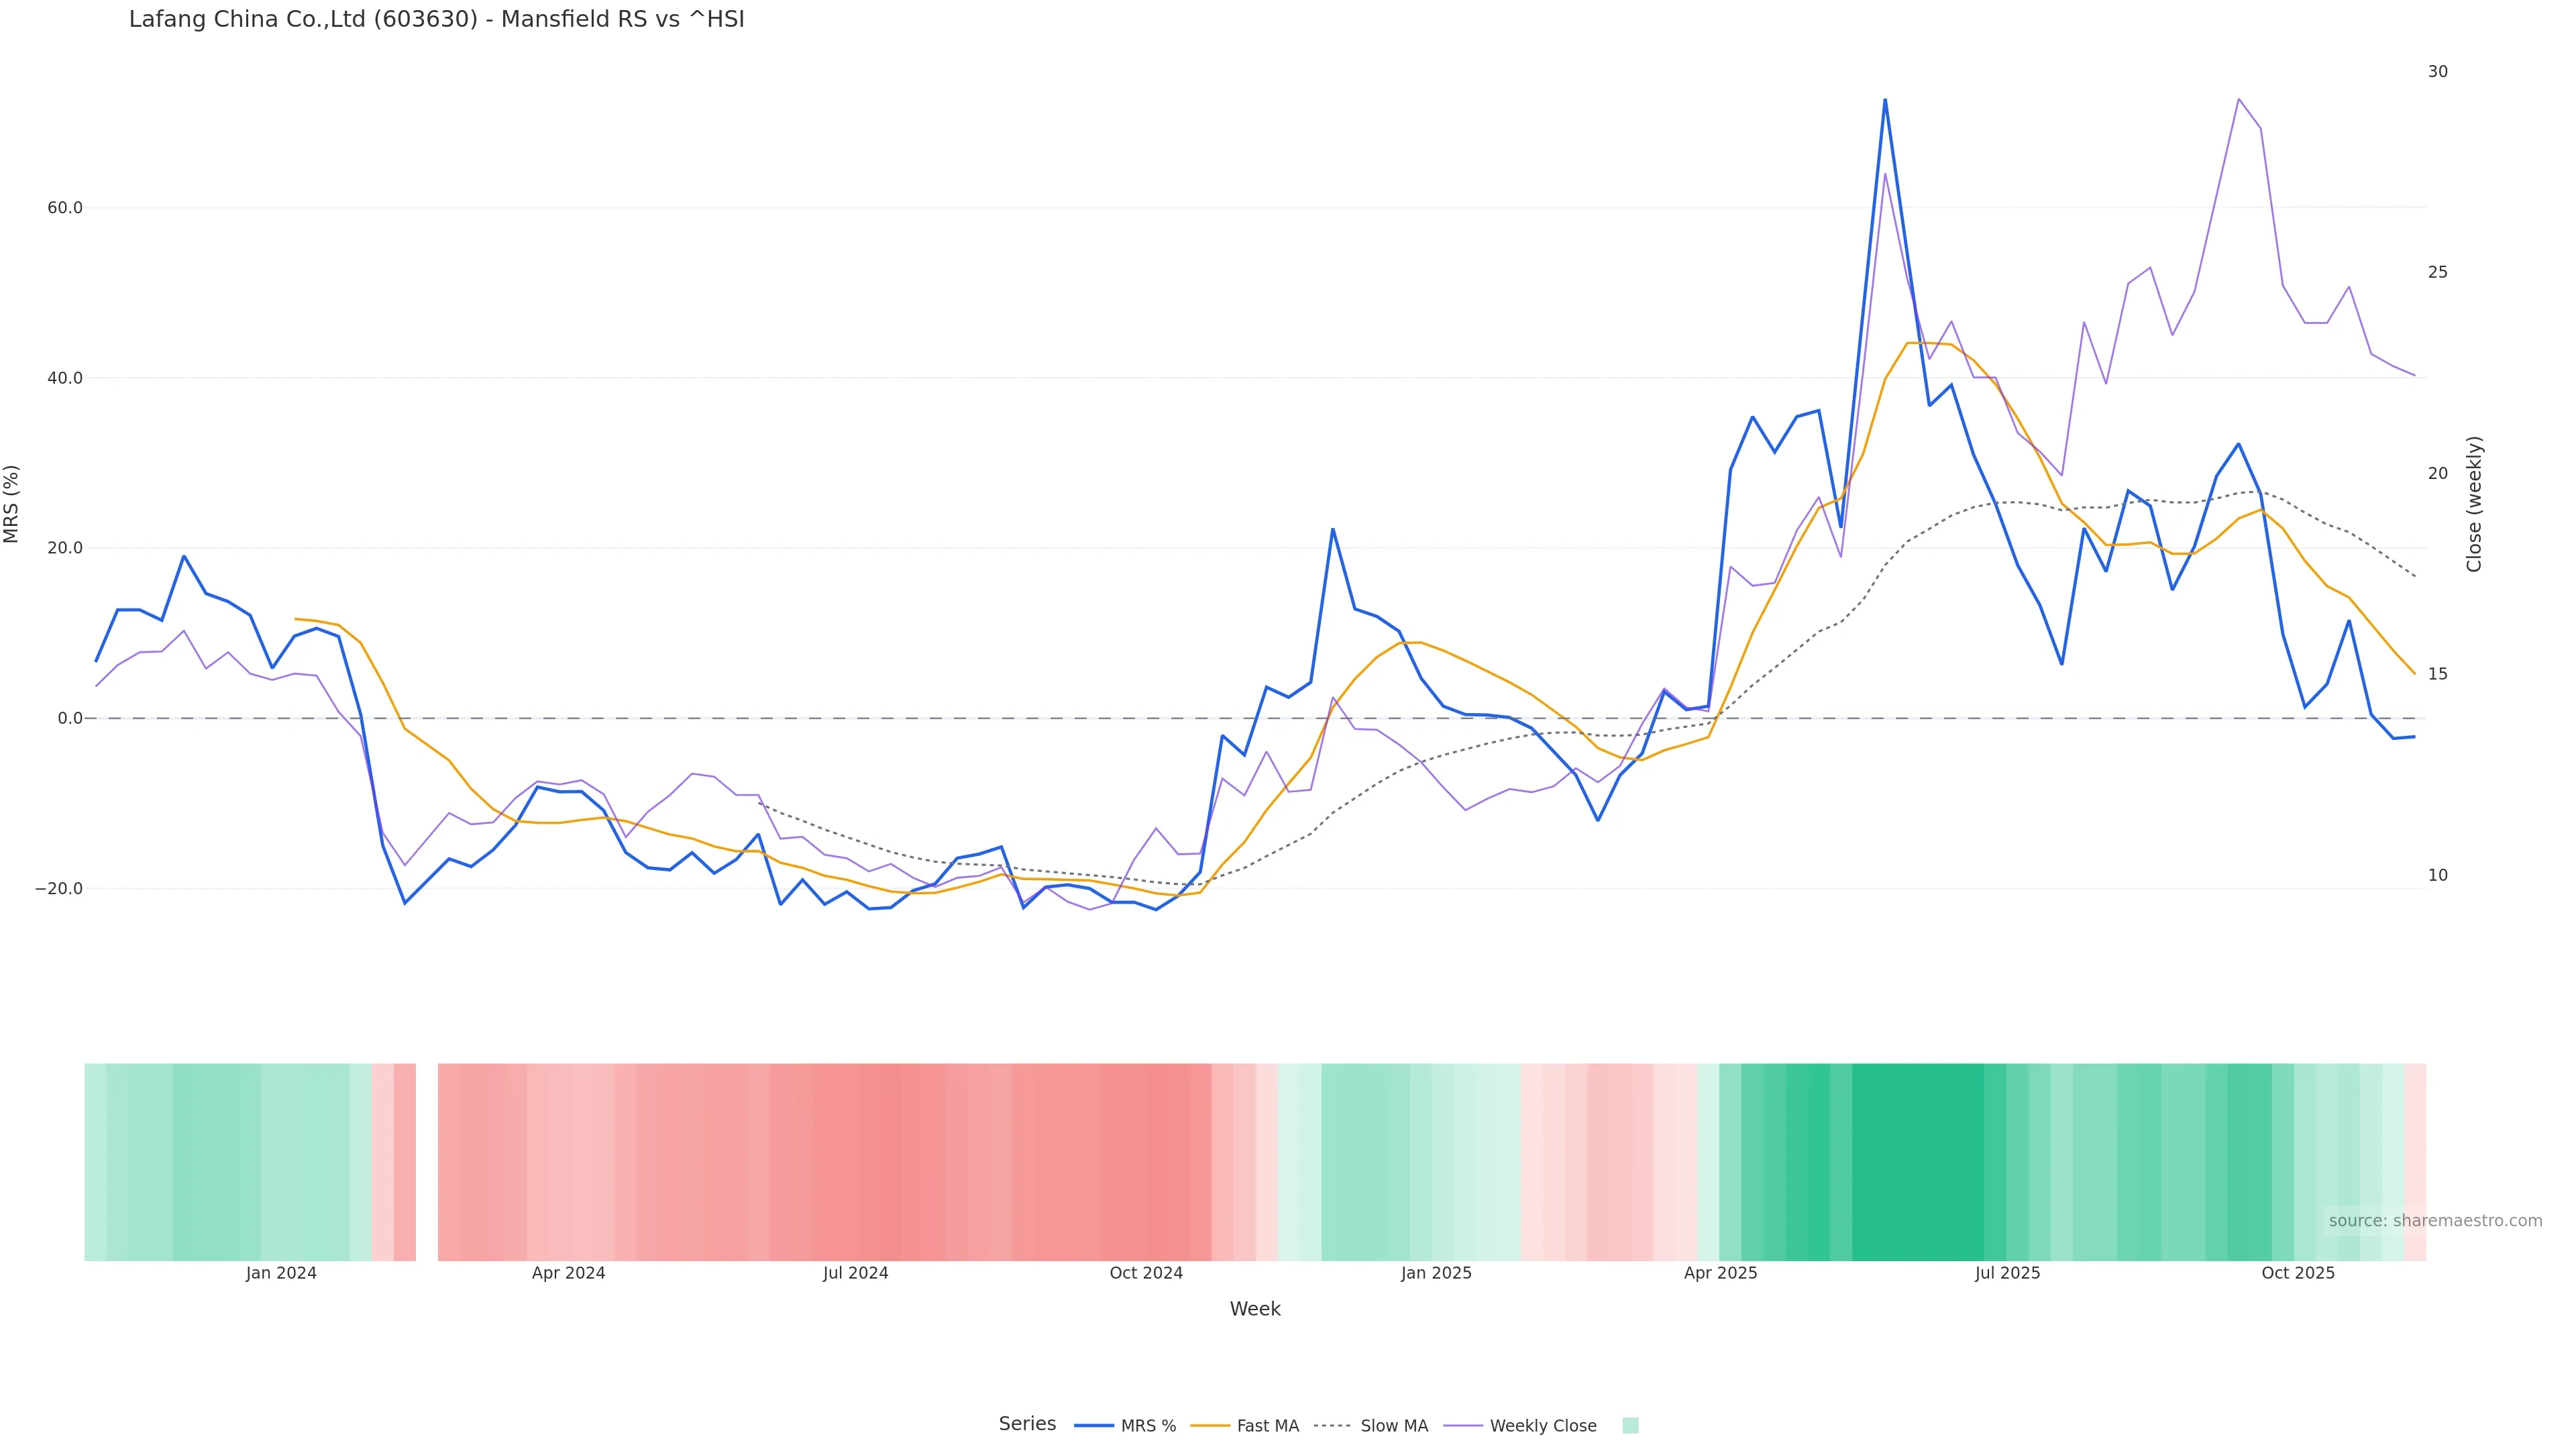Click the Series legend title

coord(1027,1424)
